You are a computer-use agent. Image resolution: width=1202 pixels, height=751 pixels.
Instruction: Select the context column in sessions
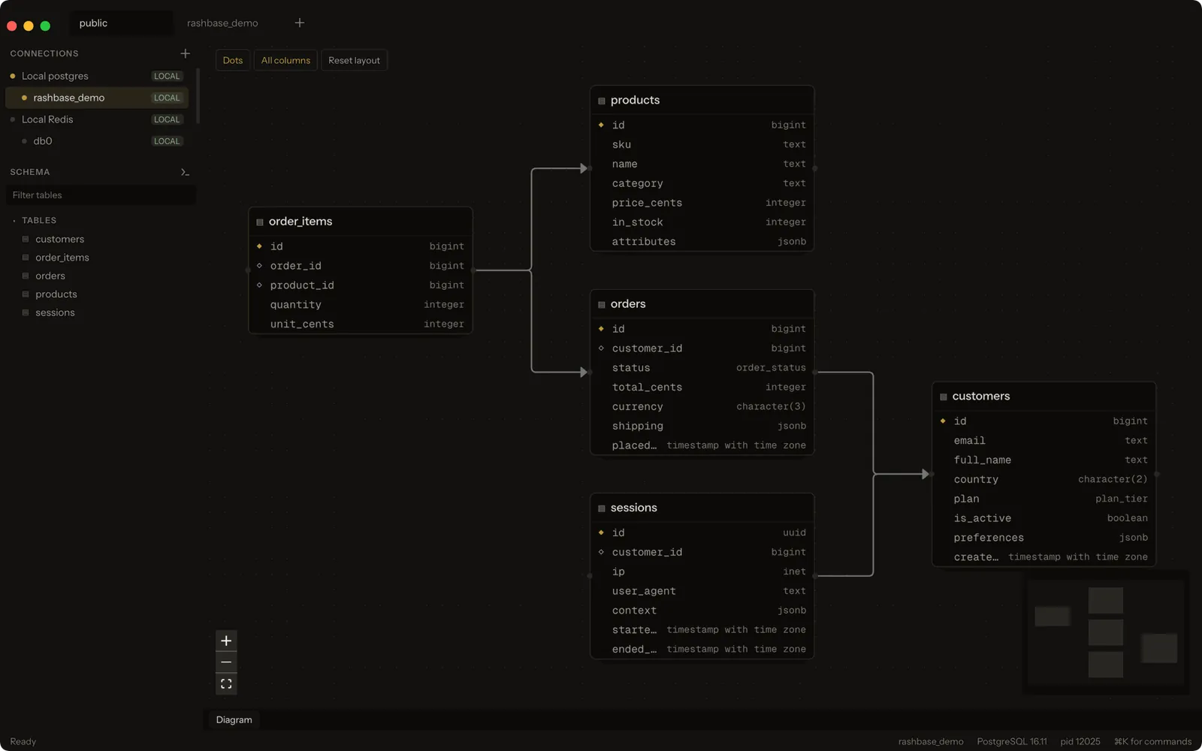coord(702,611)
